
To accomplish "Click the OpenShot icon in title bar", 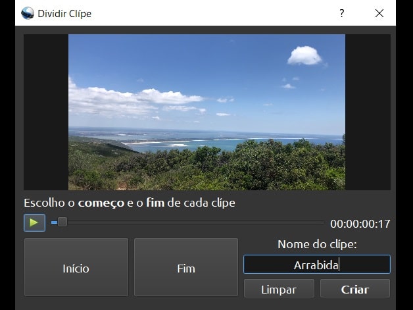I will coord(28,13).
